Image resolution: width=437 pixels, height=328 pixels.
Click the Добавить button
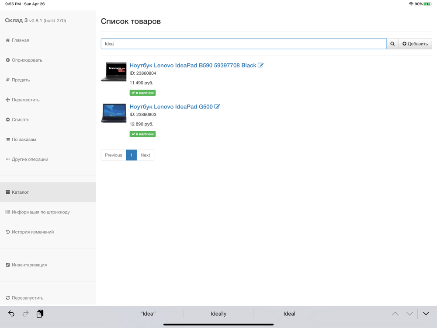coord(415,44)
